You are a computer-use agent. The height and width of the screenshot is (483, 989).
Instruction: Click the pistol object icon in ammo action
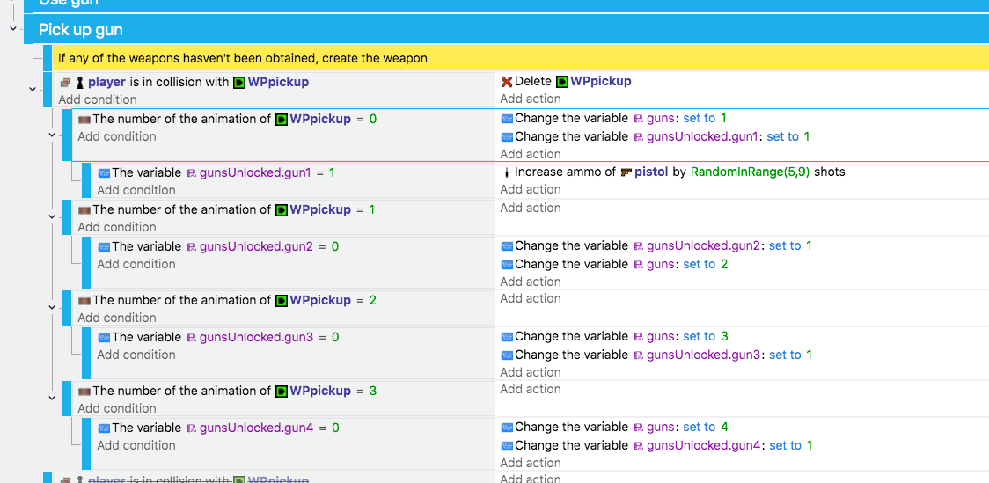point(626,172)
